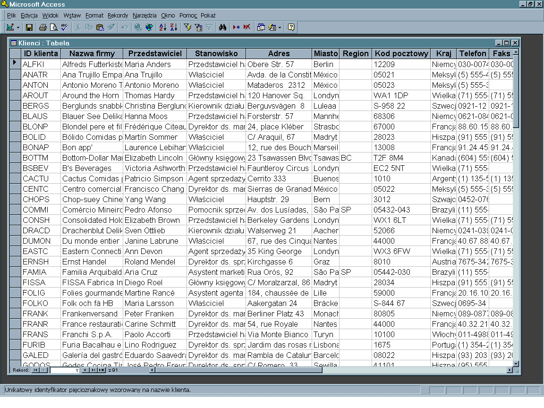Go to previous record navigation button

[44, 370]
